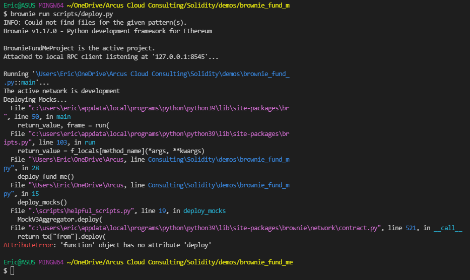
Task: Click the line number '50'
Action: 35,117
